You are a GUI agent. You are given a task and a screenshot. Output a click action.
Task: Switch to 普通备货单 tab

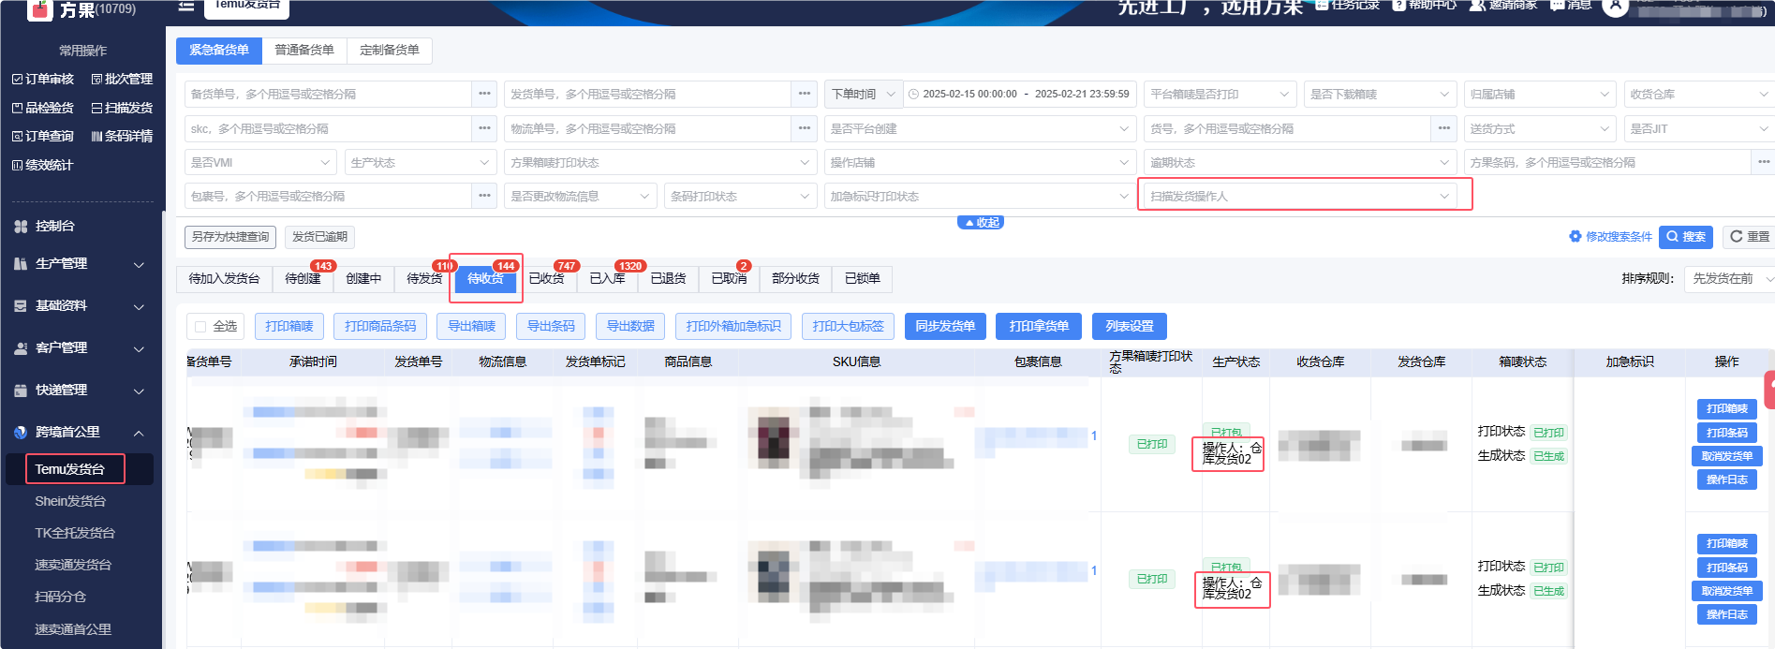point(304,51)
